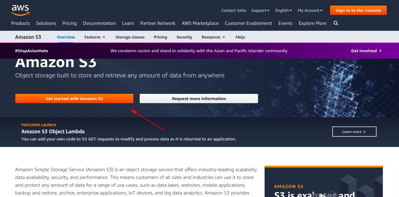
Task: Select the Security tab
Action: click(x=184, y=37)
